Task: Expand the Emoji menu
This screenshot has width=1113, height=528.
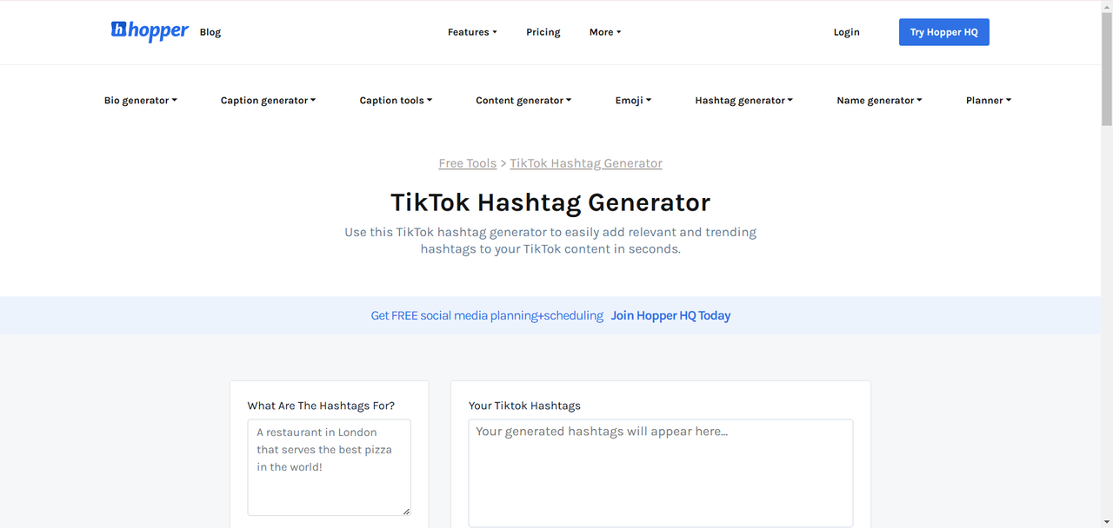Action: click(x=633, y=101)
